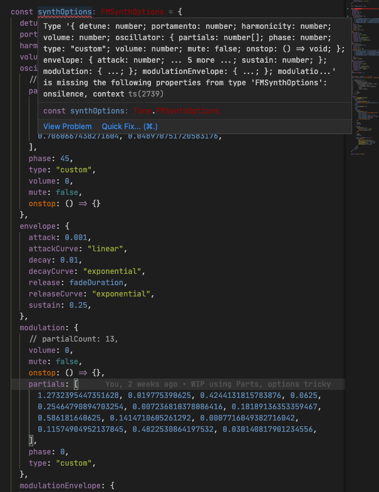Click ts(2739) error code in tooltip
Viewport: 379px width, 492px height.
click(146, 94)
